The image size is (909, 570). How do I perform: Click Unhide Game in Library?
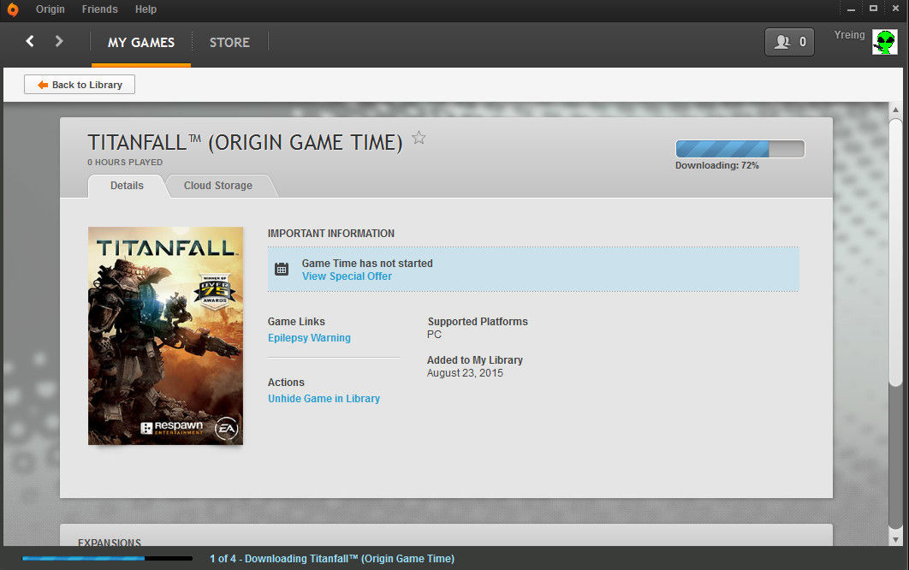tap(324, 399)
